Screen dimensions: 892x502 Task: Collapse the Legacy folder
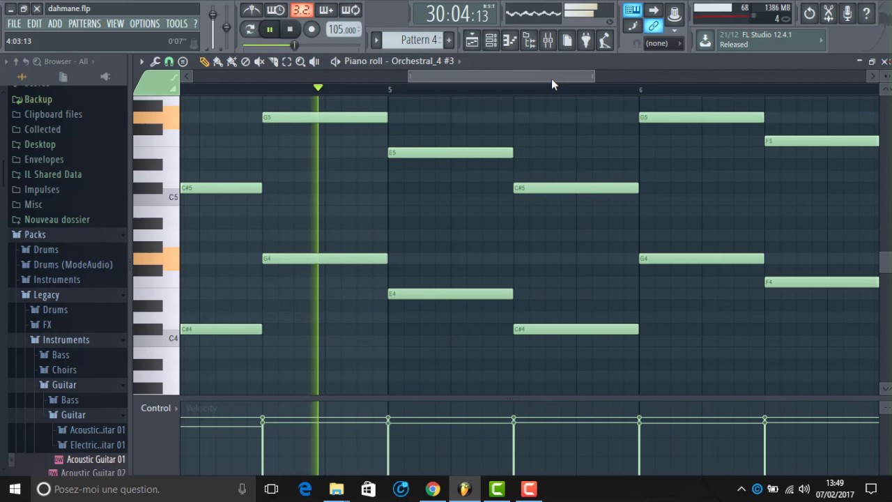pyautogui.click(x=46, y=294)
